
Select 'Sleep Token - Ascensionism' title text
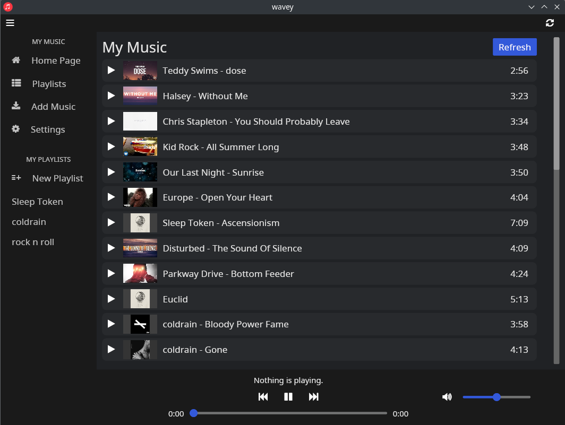(x=221, y=223)
